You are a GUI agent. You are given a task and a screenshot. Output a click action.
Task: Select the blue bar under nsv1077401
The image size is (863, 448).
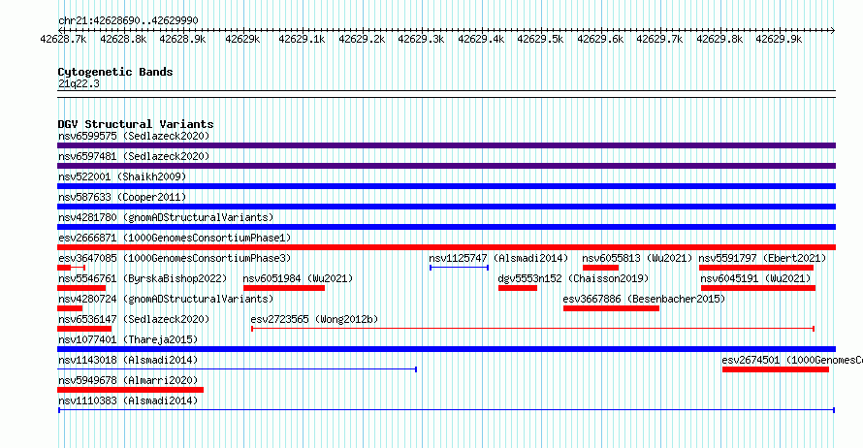tap(446, 349)
